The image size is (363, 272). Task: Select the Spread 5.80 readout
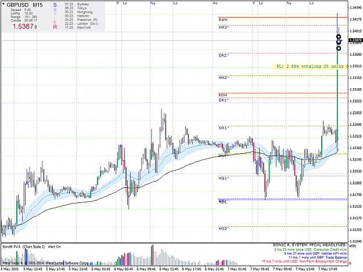pos(20,10)
